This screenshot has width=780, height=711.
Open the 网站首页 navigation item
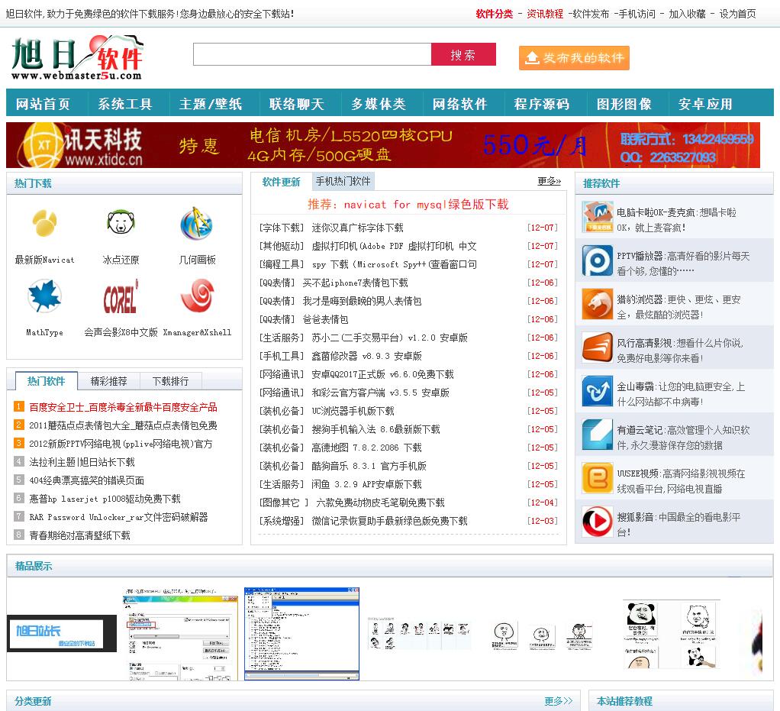point(43,104)
